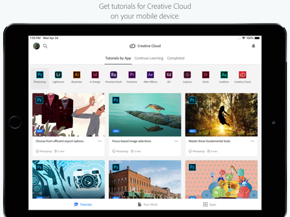Open the user profile avatar
Image resolution: width=290 pixels, height=217 pixels.
[x=36, y=46]
